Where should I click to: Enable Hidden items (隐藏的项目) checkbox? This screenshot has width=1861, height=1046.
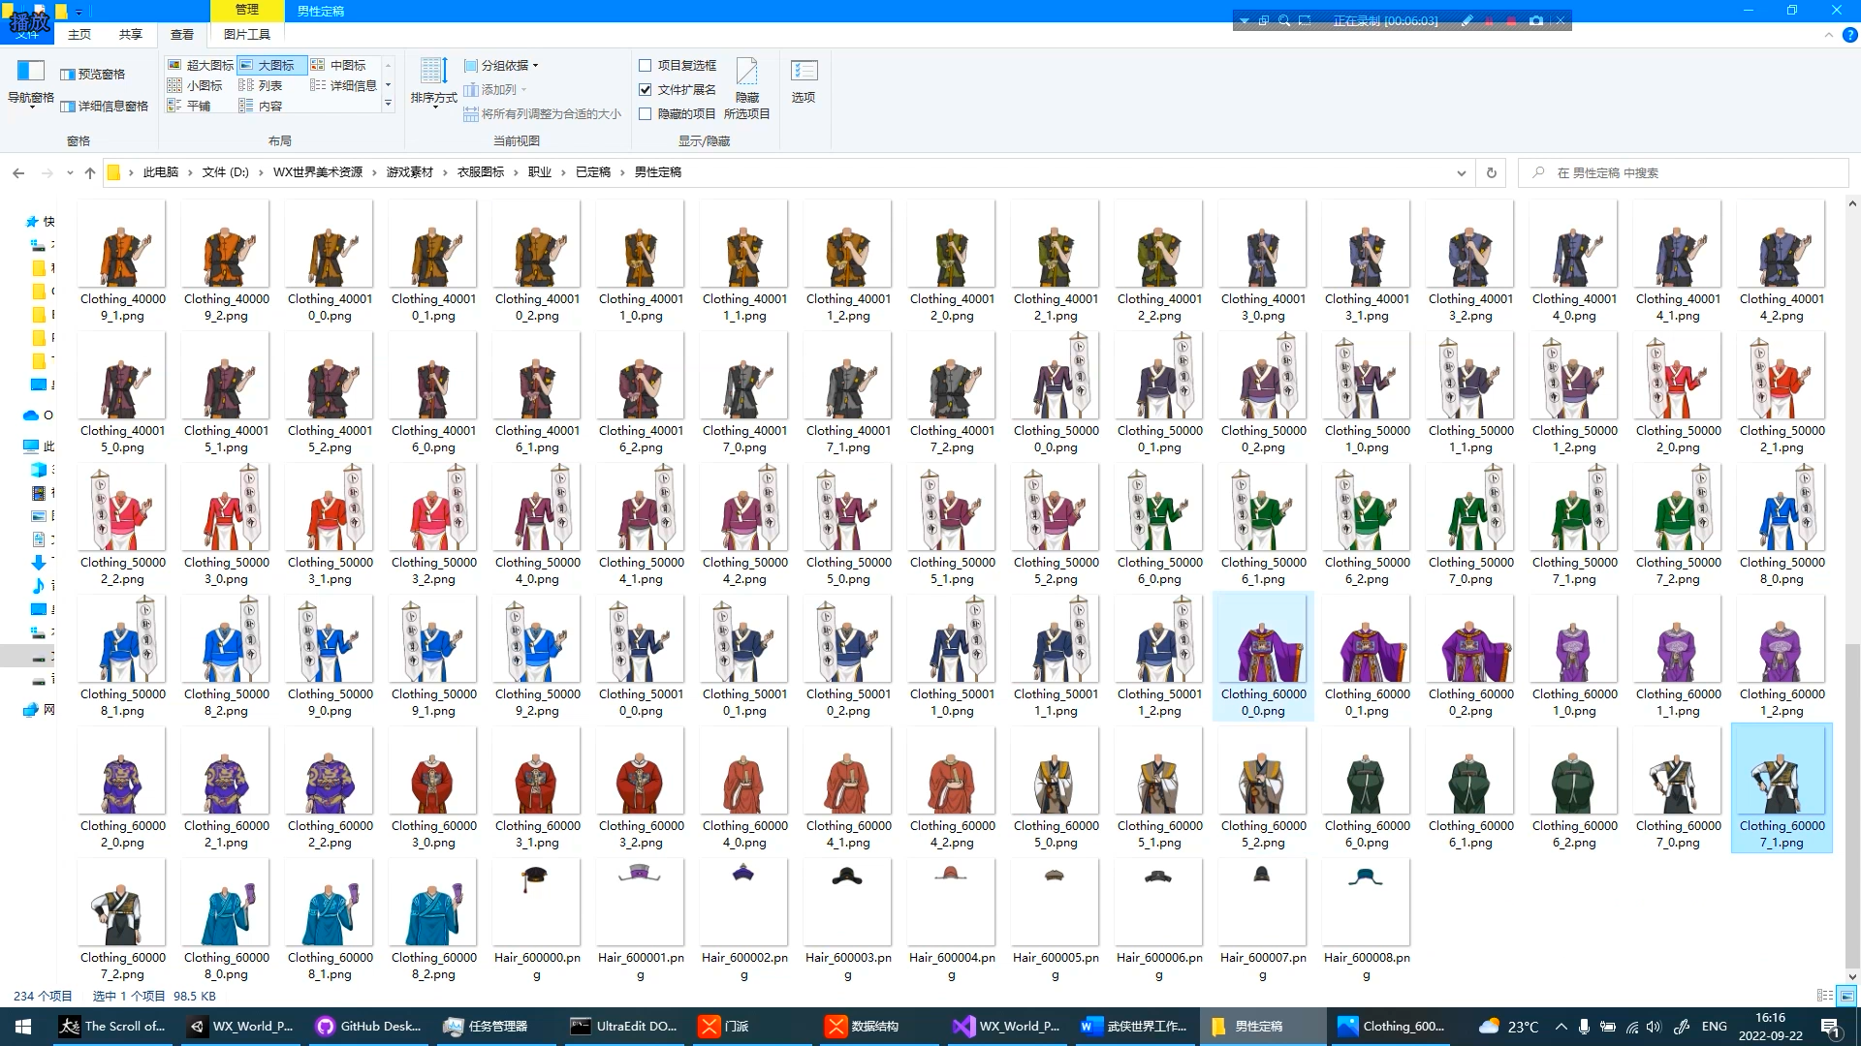(645, 113)
